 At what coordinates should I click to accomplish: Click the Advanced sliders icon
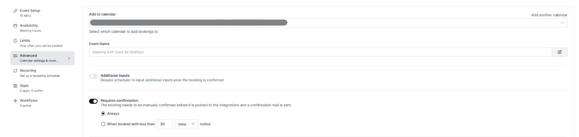point(15,56)
